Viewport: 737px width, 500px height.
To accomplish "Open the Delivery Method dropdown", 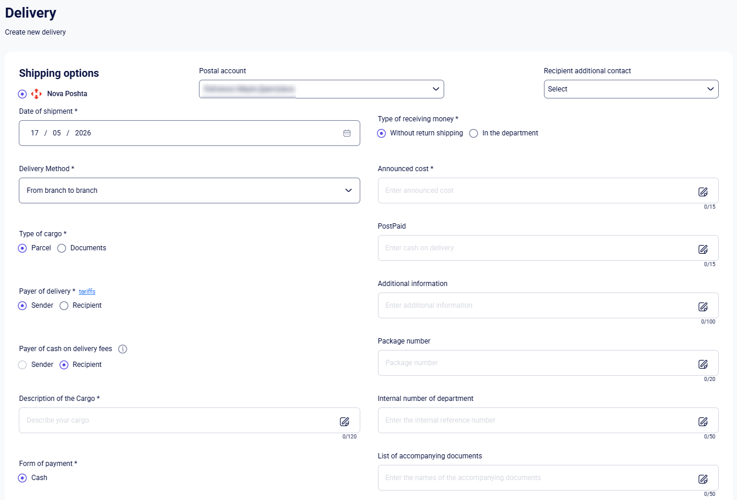I will [190, 191].
